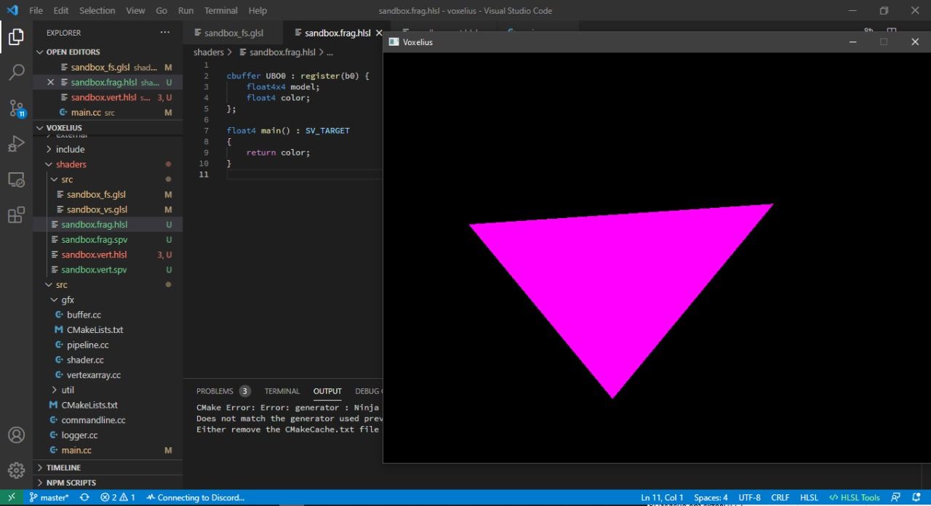Click HLSL Tools status item
Screen dimensions: 931x506
(x=855, y=497)
